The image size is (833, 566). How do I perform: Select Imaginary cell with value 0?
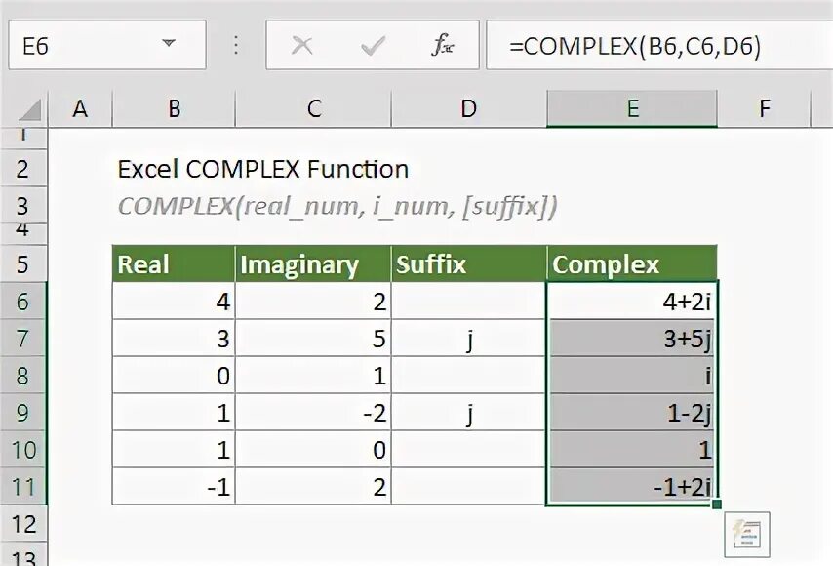(x=313, y=450)
